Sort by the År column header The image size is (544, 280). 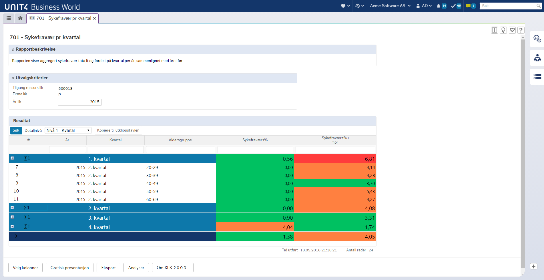(67, 140)
